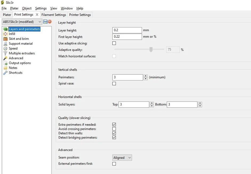Click the Advanced wand icon
The height and width of the screenshot is (174, 251).
5,58
